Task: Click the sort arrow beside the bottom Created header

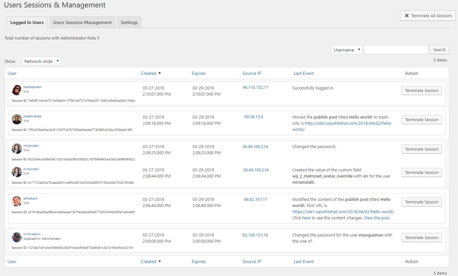Action: point(159,262)
